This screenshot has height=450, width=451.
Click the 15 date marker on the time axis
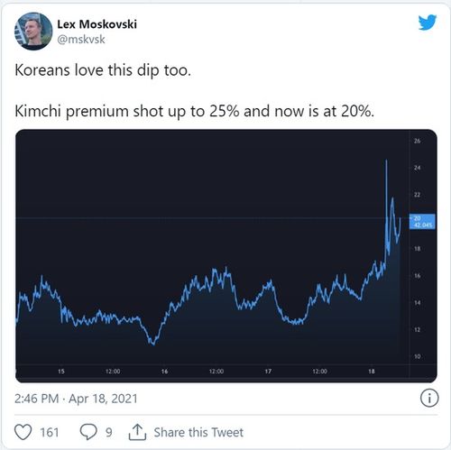click(x=61, y=372)
